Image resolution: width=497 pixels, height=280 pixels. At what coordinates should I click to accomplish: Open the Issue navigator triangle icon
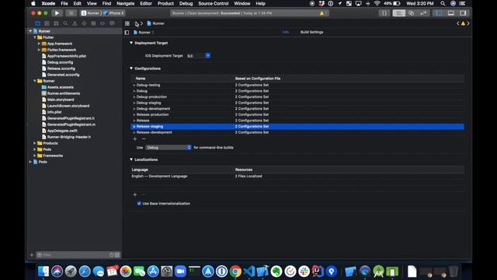[75, 23]
